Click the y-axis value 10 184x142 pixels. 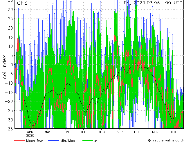click(x=10, y=46)
